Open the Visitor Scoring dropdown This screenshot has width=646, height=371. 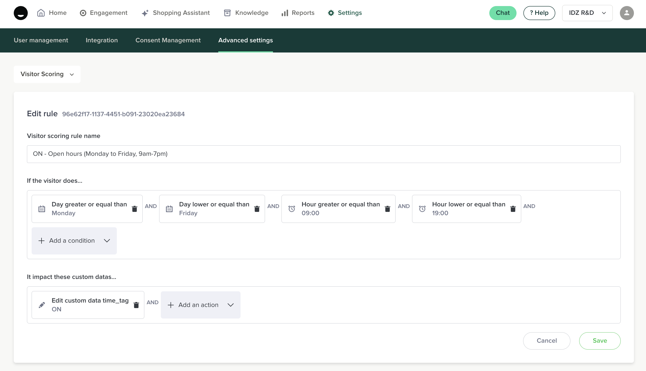pyautogui.click(x=47, y=74)
